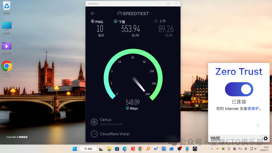Toggle the 英 input language indicator
The width and height of the screenshot is (272, 153).
tap(246, 149)
